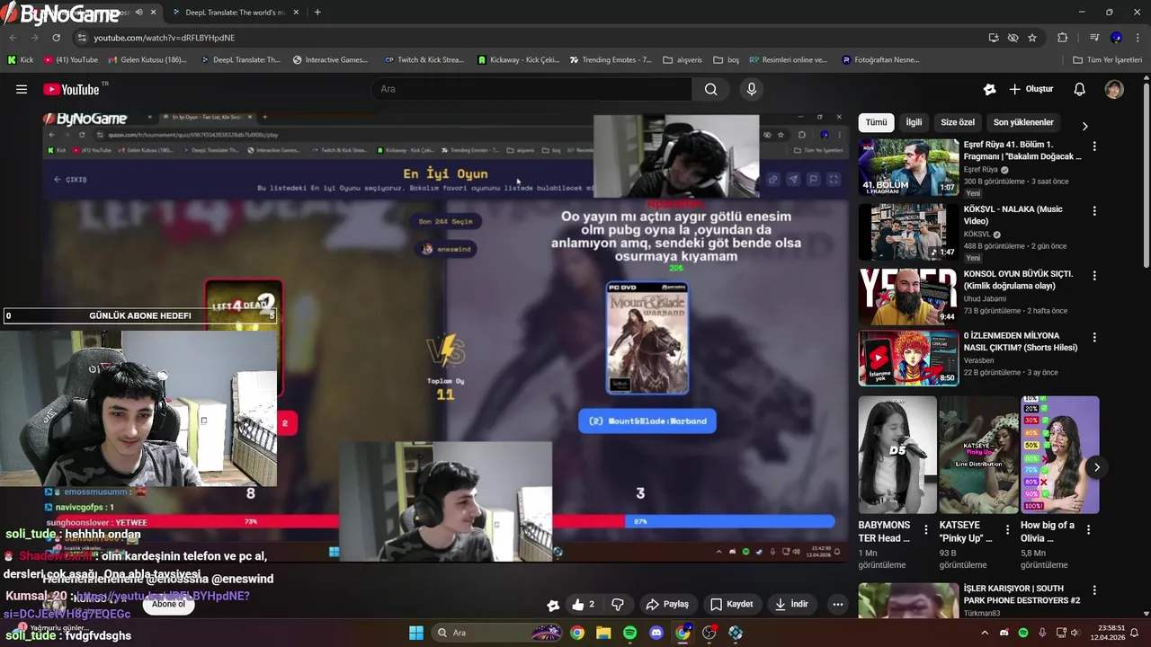Open Discord from the taskbar

click(x=656, y=633)
